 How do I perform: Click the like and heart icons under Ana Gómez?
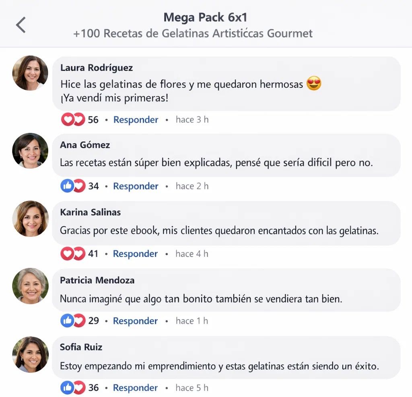pyautogui.click(x=73, y=186)
